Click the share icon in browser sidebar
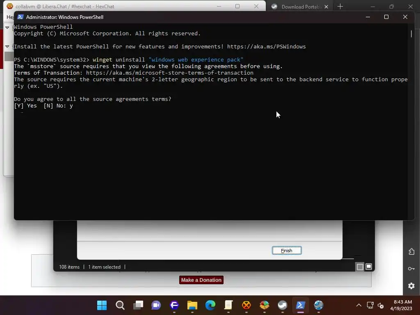Viewport: 420px width, 315px height. (x=411, y=251)
